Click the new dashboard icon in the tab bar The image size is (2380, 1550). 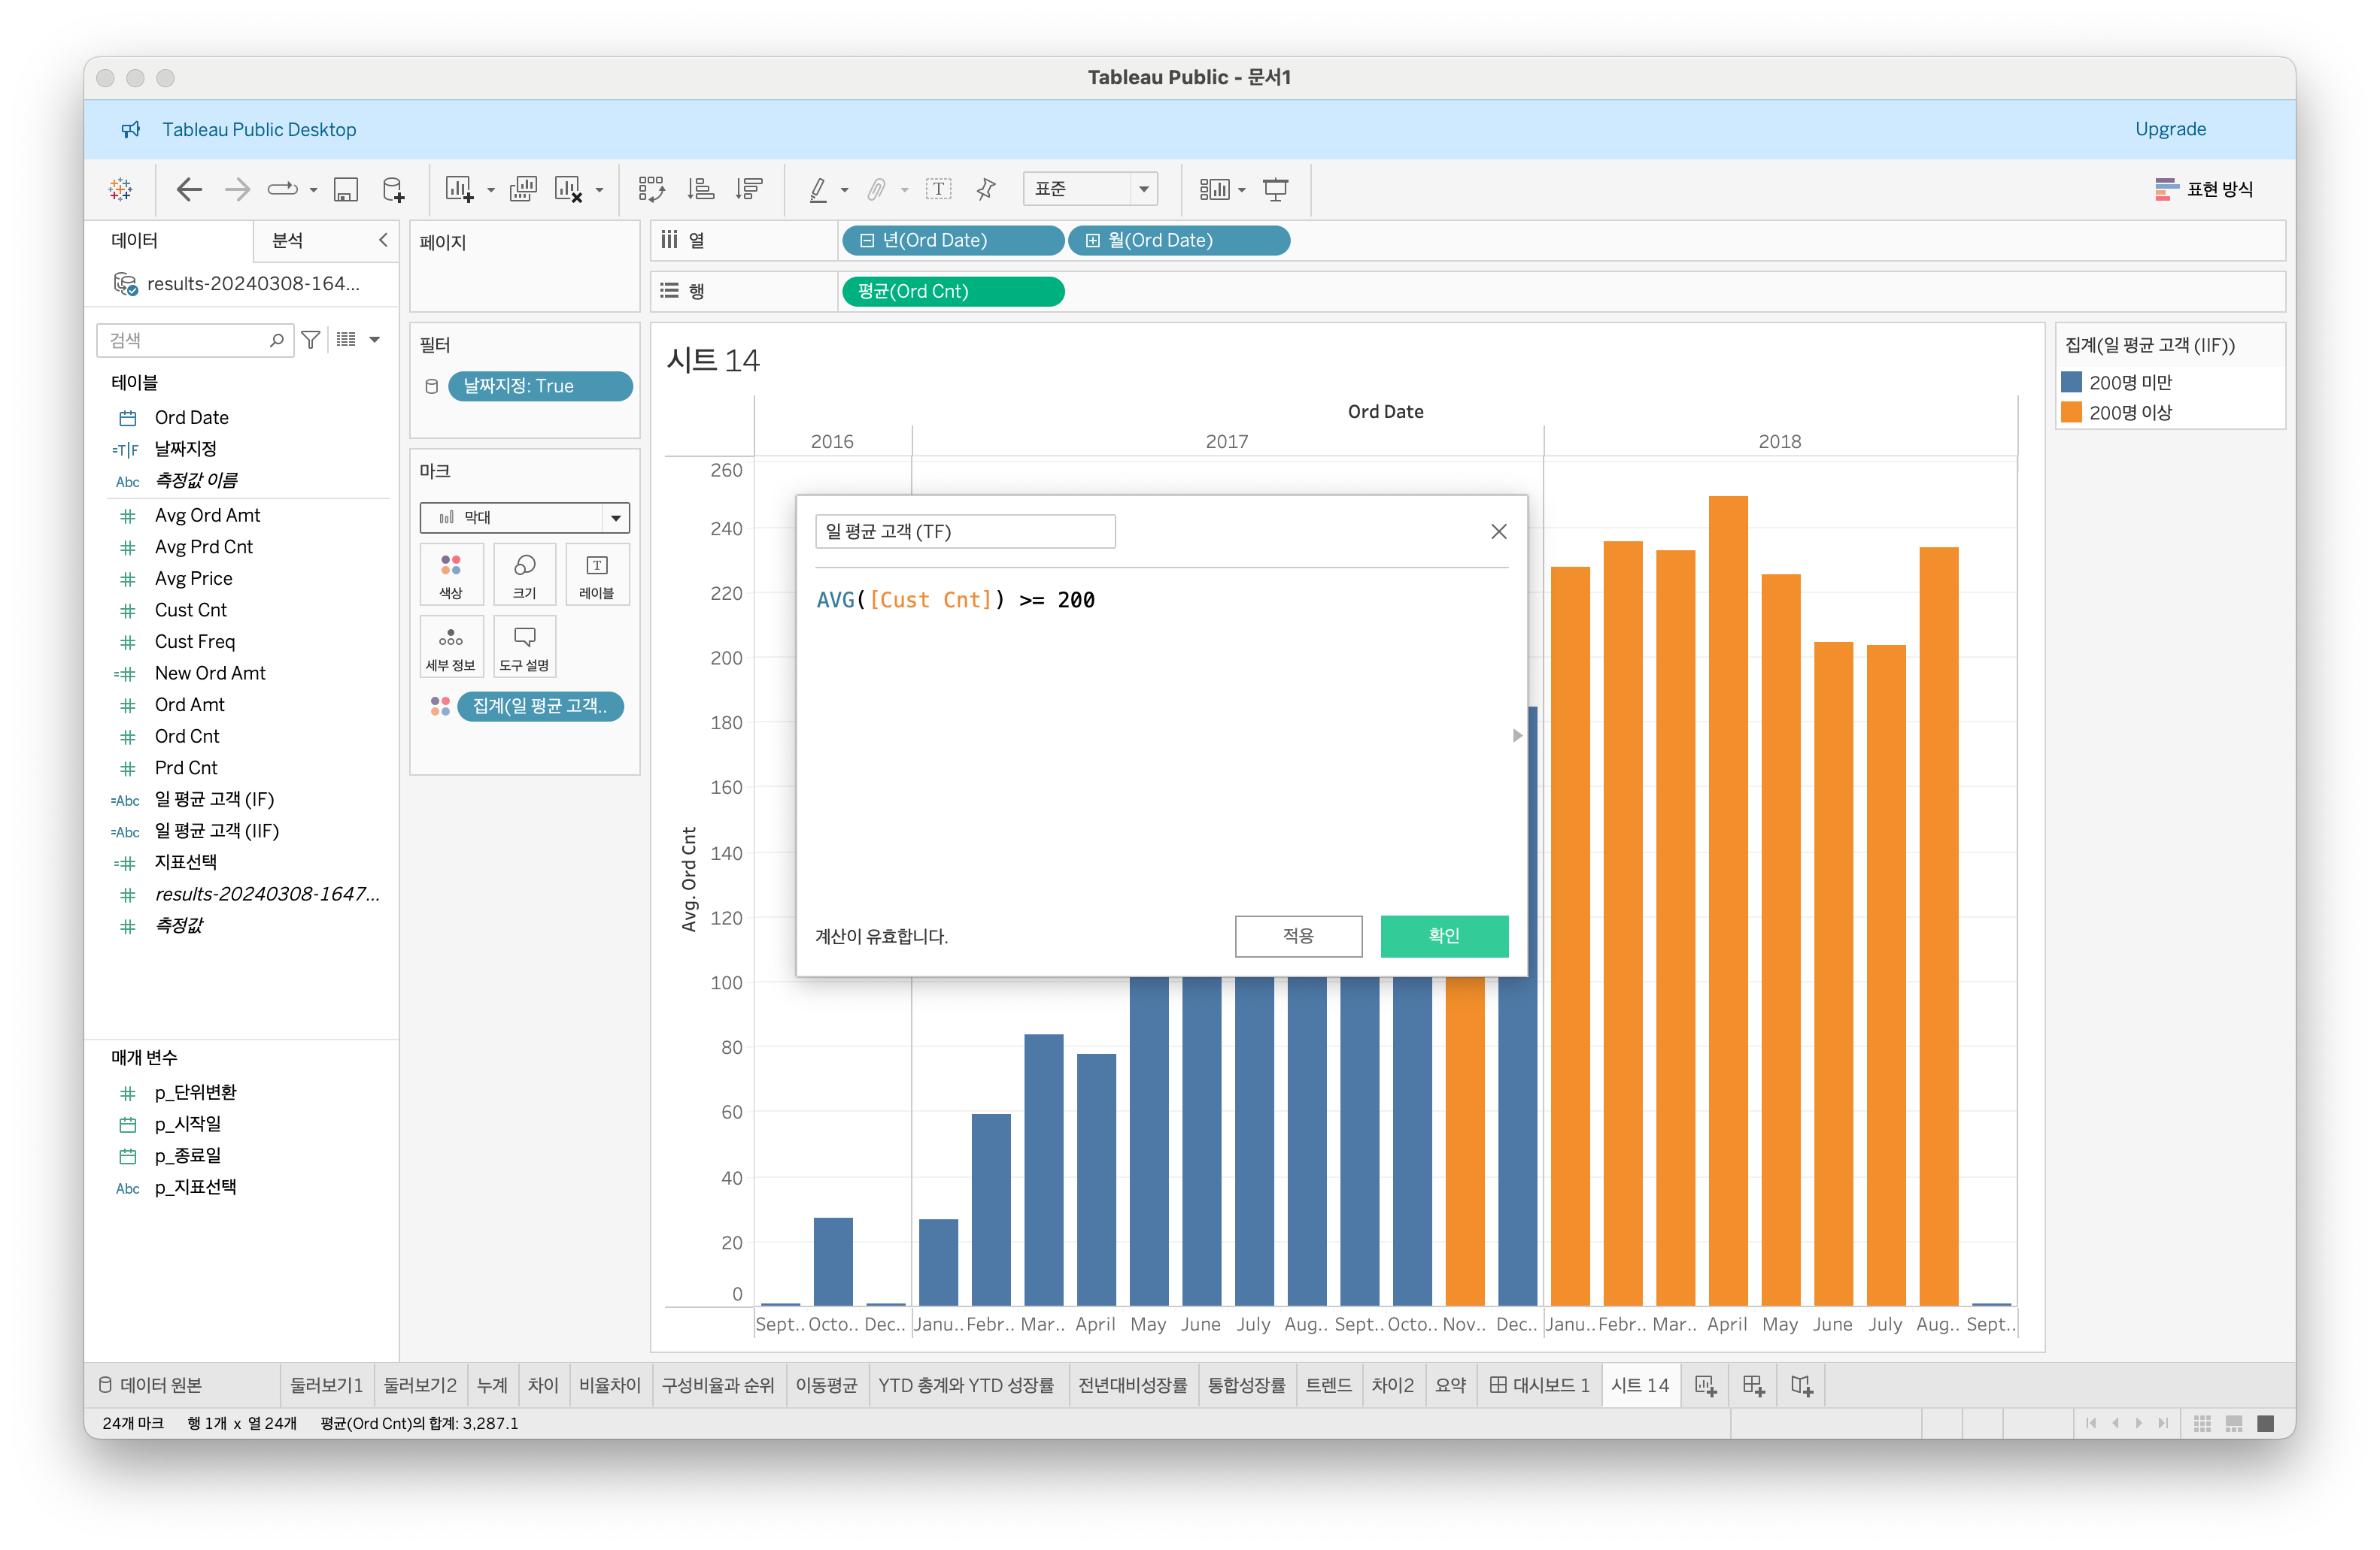tap(1753, 1385)
